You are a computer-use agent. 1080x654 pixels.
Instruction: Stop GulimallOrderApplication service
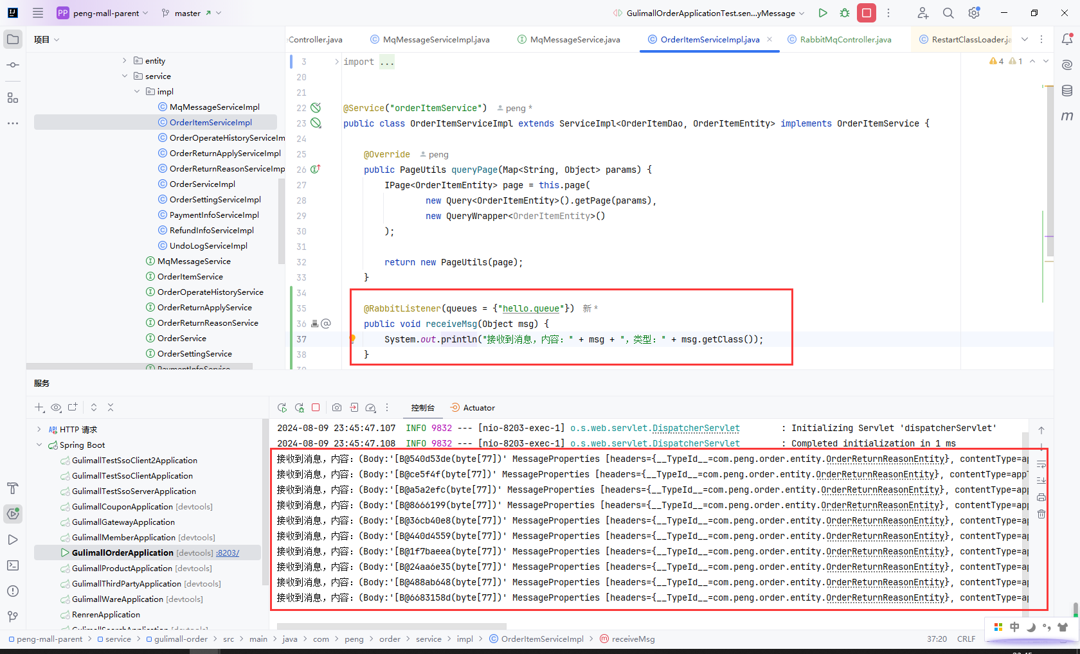tap(316, 407)
